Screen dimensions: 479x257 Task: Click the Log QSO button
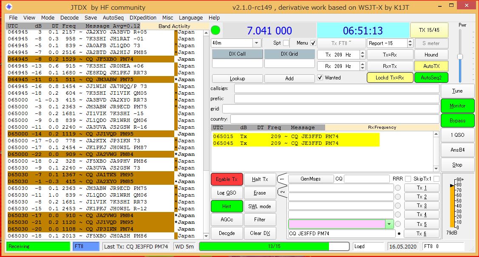tap(227, 193)
